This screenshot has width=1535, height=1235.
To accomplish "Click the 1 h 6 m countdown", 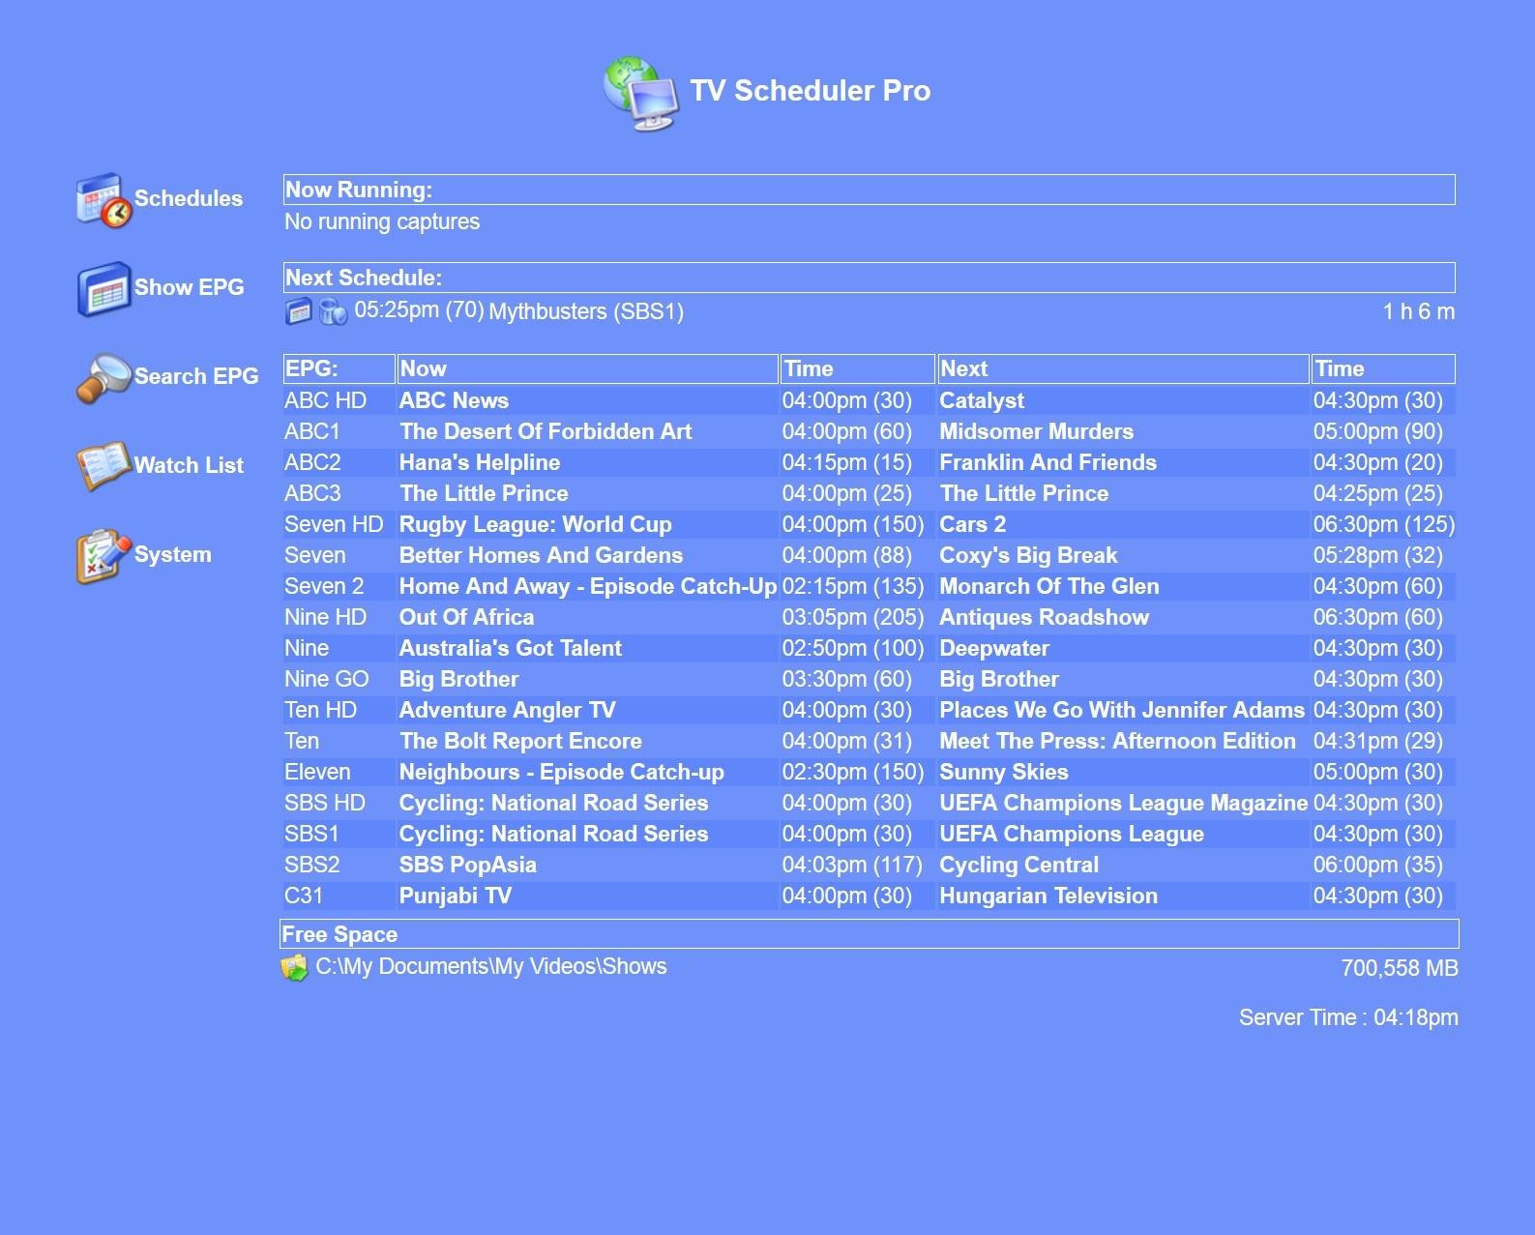I will (x=1419, y=311).
